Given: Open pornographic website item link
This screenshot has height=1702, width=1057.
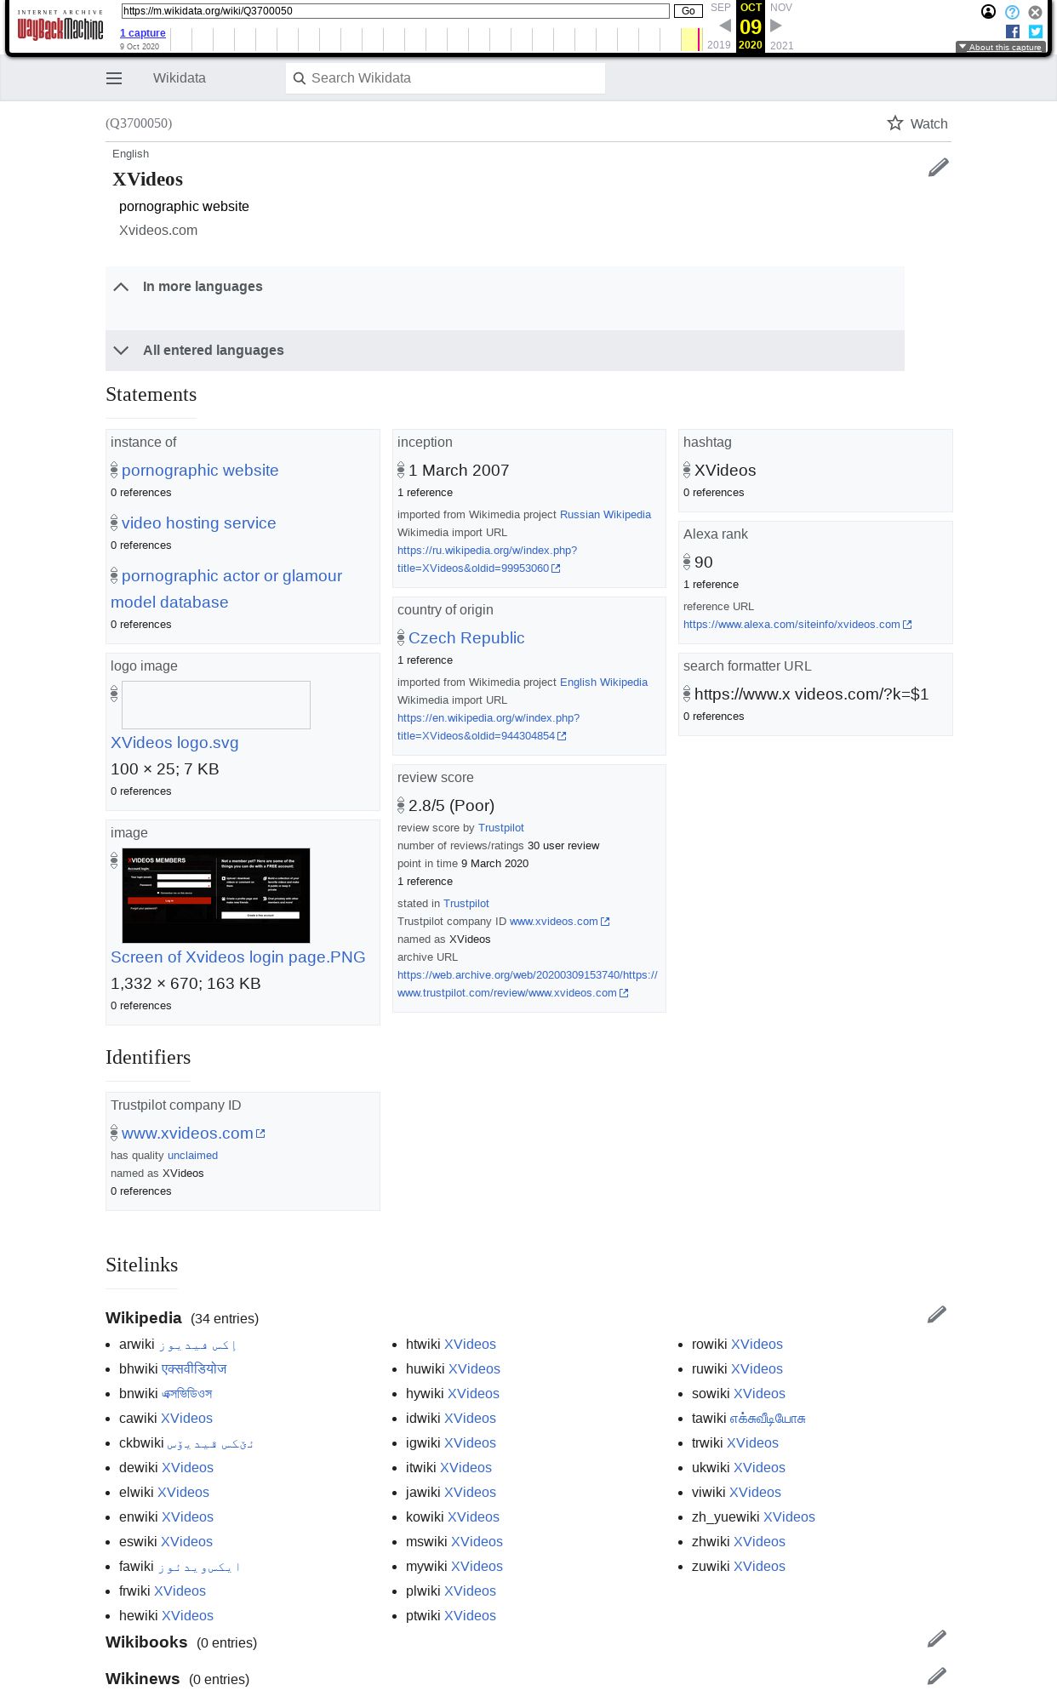Looking at the screenshot, I should tap(200, 470).
